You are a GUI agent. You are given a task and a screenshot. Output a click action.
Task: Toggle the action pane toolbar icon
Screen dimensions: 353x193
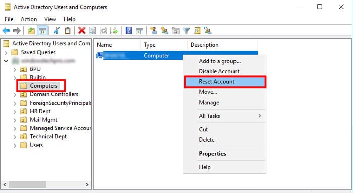tap(139, 31)
